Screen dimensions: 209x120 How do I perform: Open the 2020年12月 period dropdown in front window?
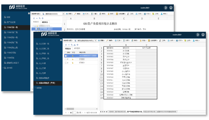tap(68, 41)
